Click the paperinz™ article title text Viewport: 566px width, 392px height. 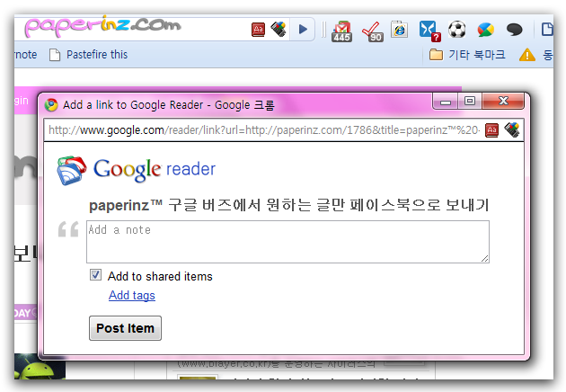pos(288,205)
